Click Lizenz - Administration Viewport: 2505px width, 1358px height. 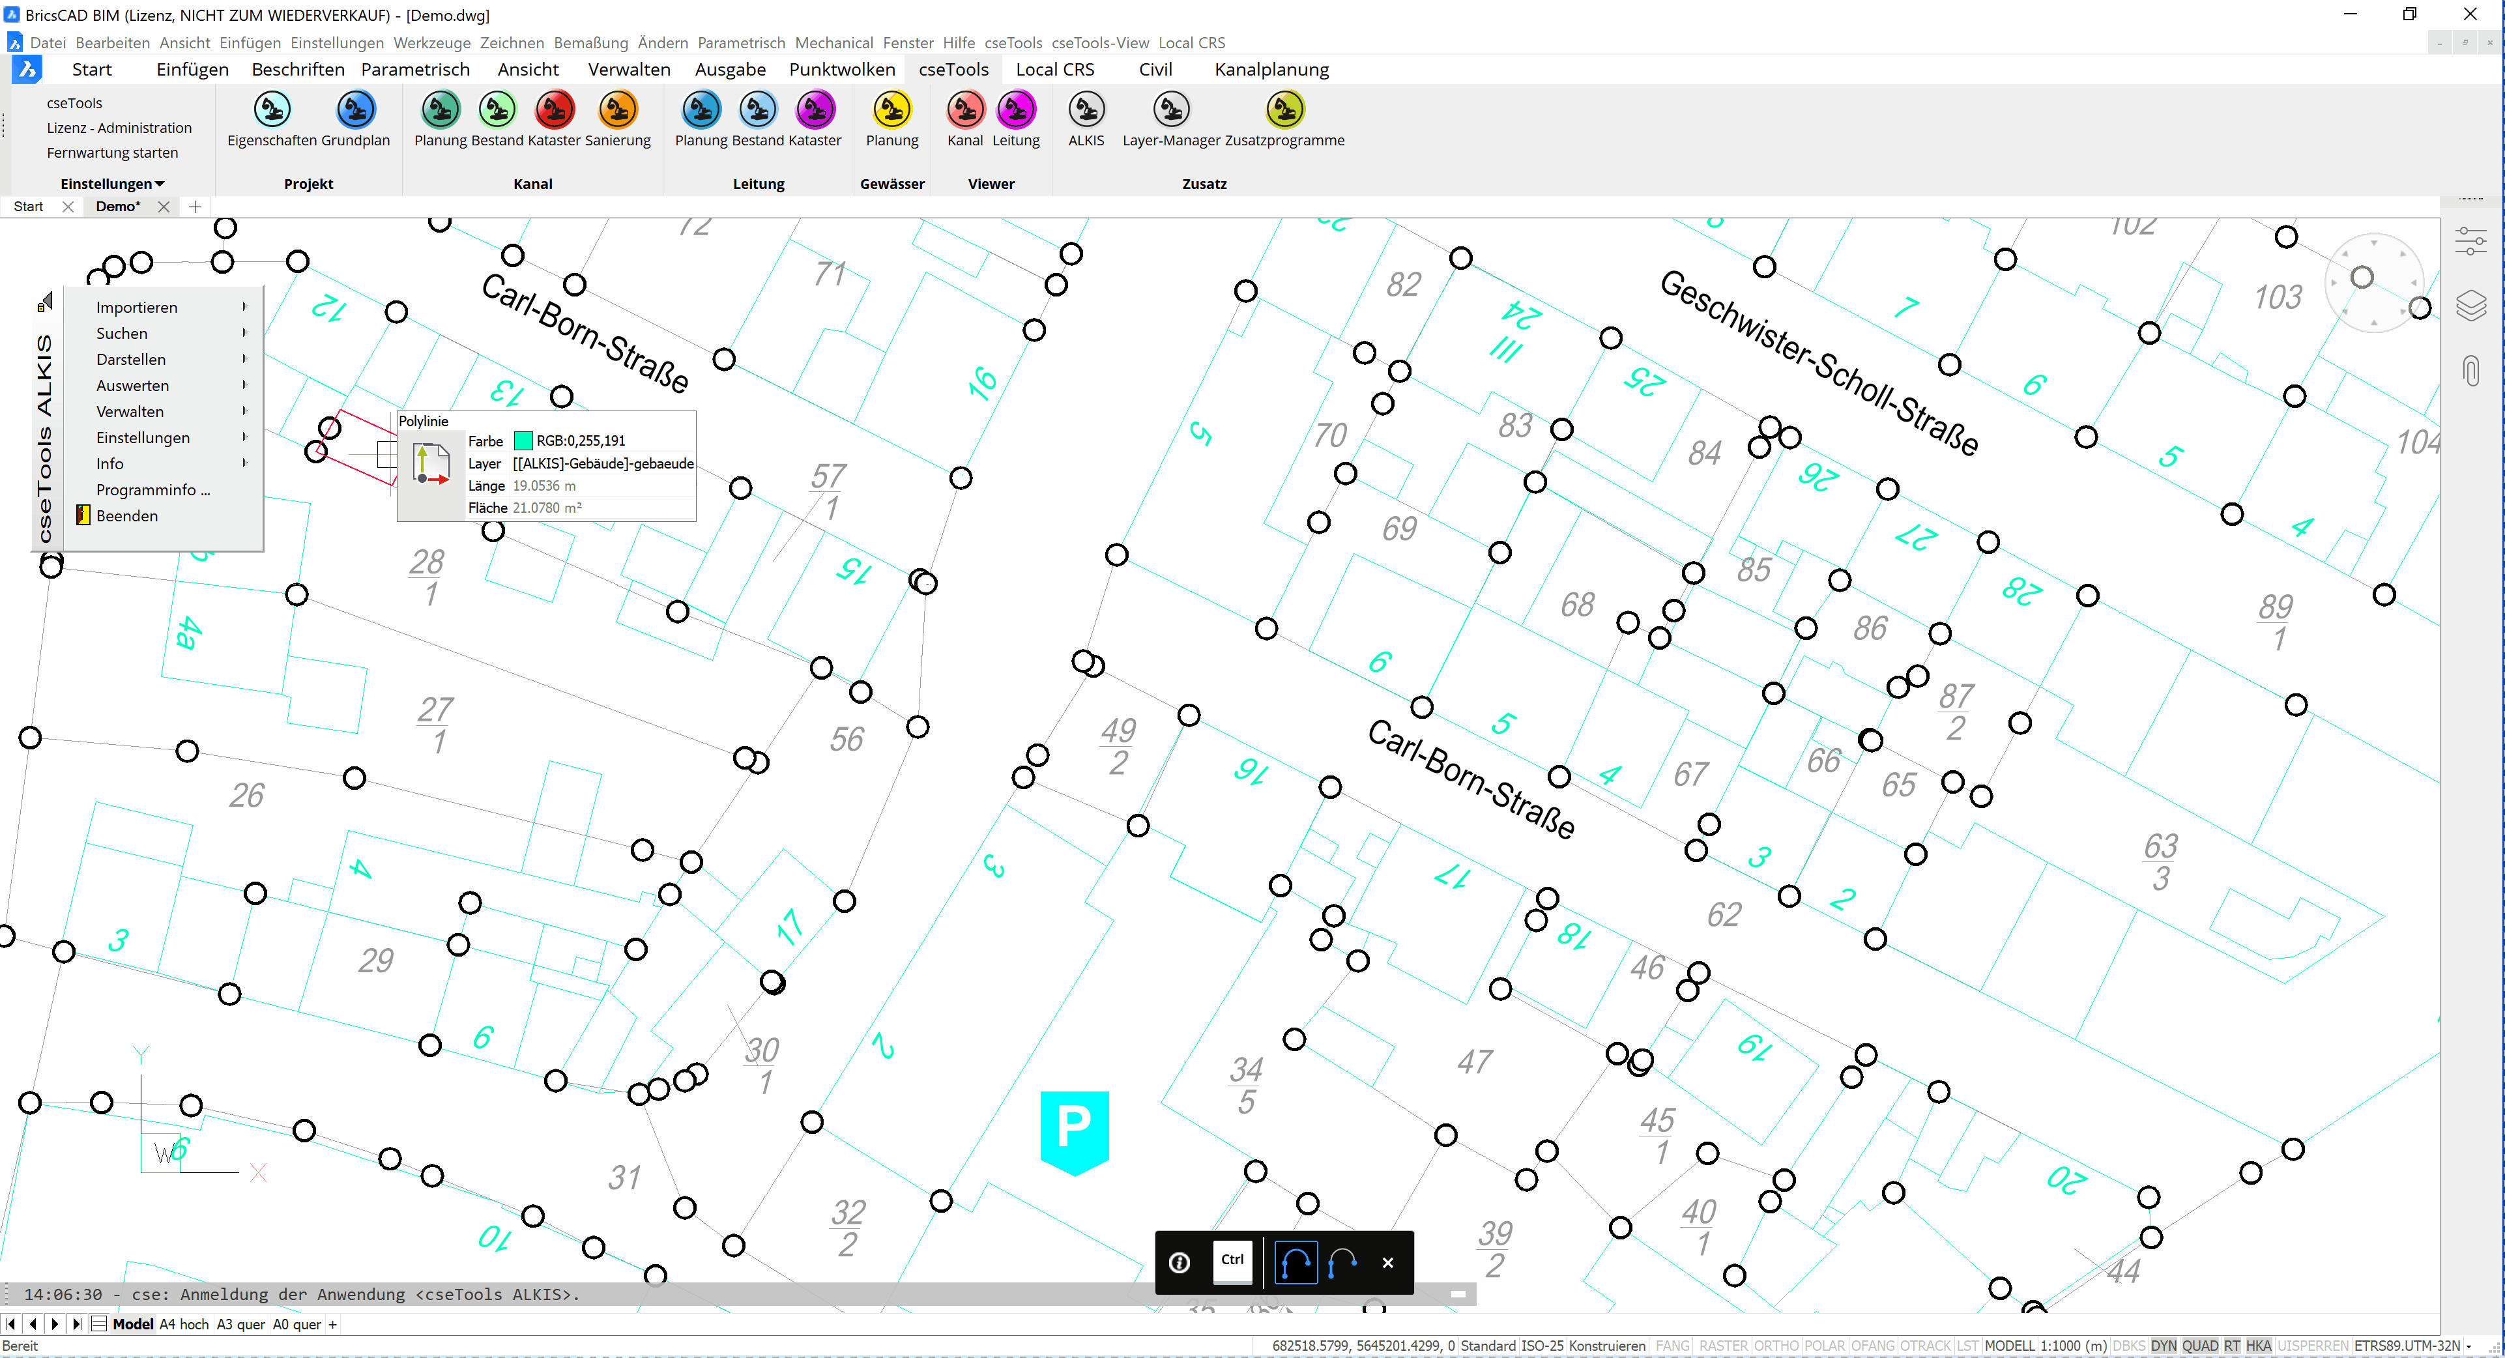(119, 128)
